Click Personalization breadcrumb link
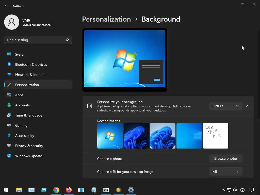This screenshot has width=260, height=195. (106, 19)
